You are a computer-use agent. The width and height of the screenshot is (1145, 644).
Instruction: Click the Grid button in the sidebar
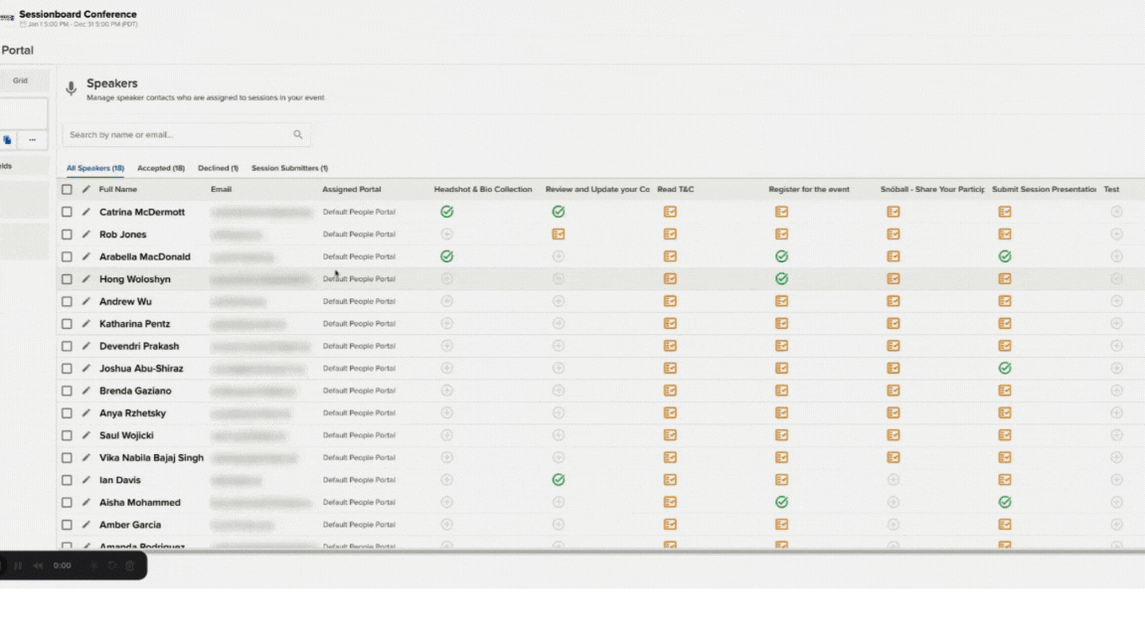point(19,80)
